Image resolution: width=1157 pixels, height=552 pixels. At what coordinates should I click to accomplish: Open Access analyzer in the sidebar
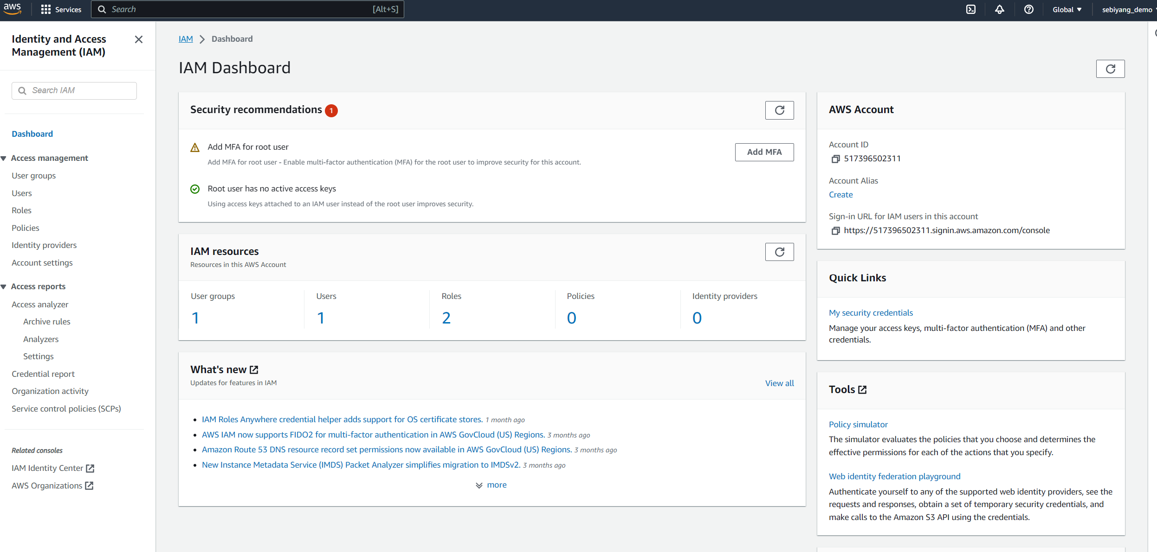[40, 305]
